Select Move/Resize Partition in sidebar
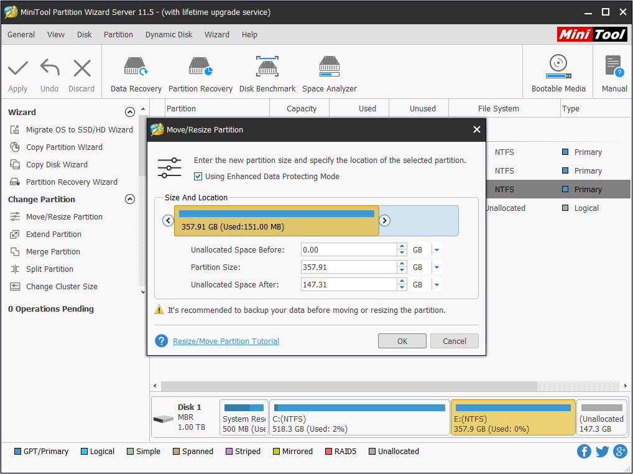 pyautogui.click(x=57, y=217)
